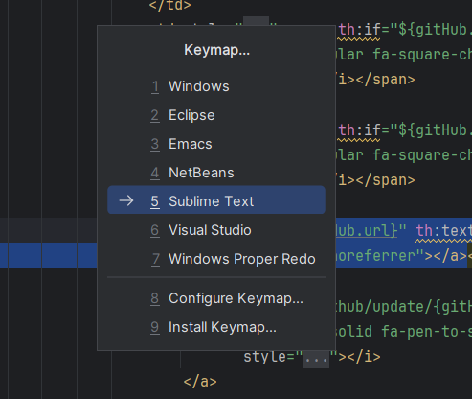Switch to the Emacs keymap
The width and height of the screenshot is (472, 399).
pyautogui.click(x=216, y=144)
